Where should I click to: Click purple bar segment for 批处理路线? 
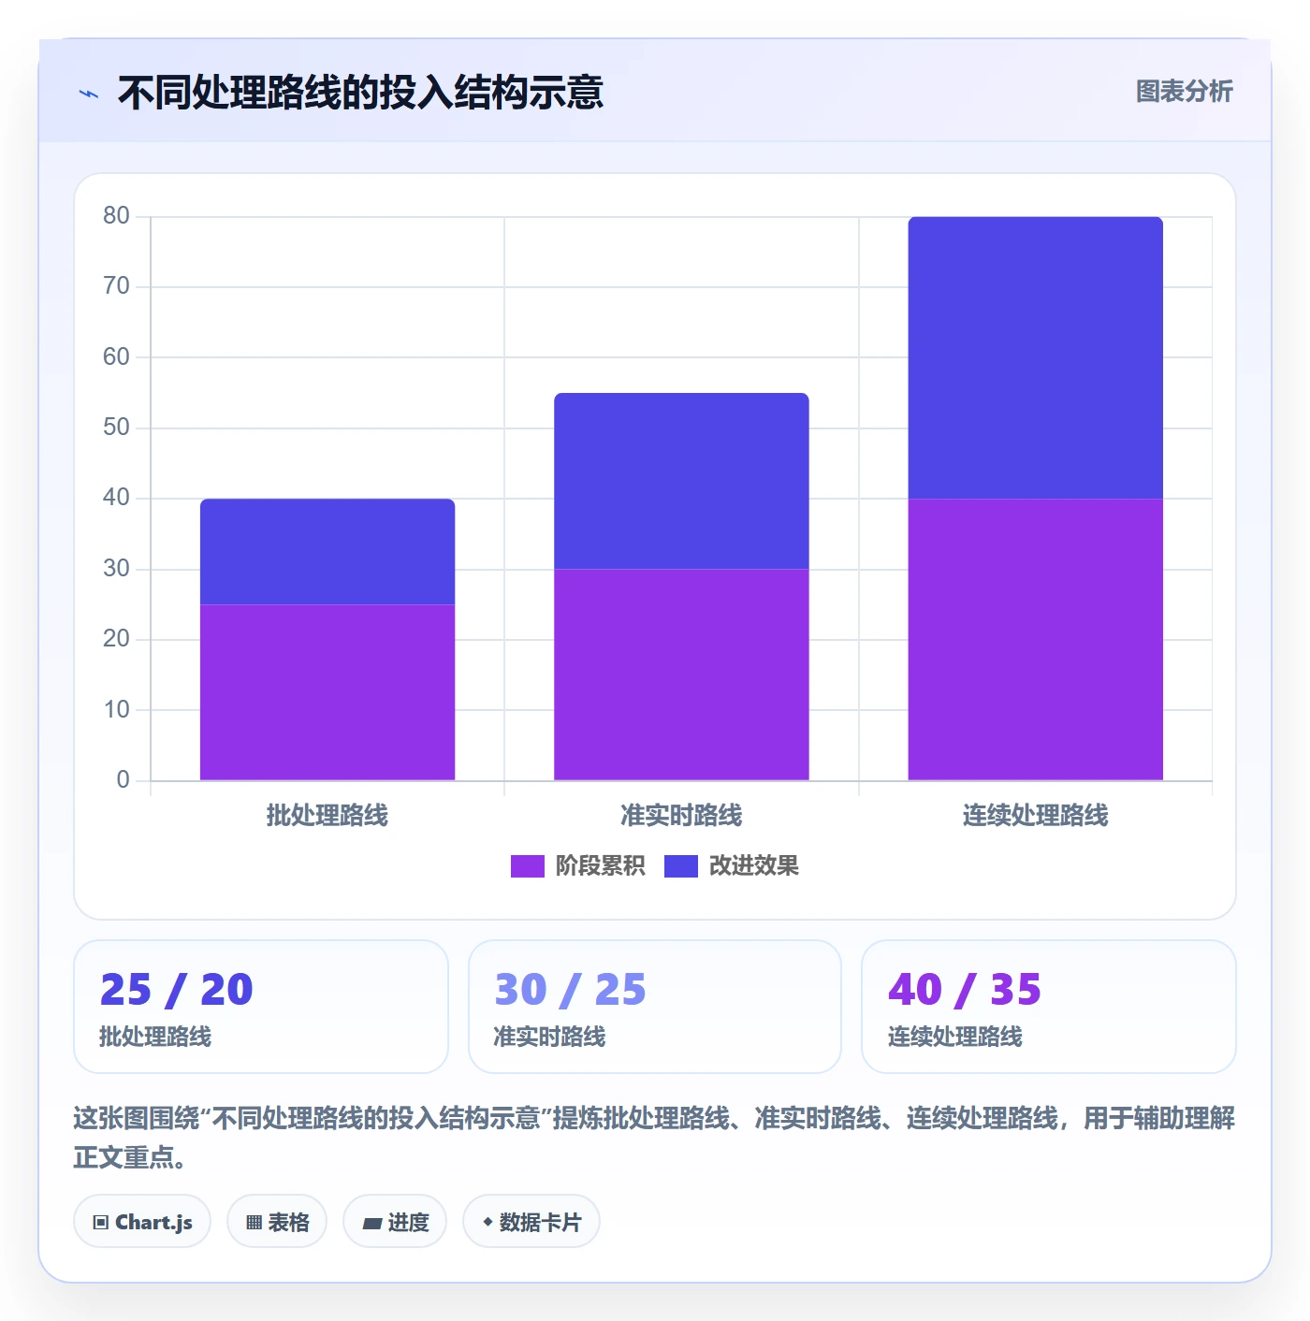tap(327, 692)
